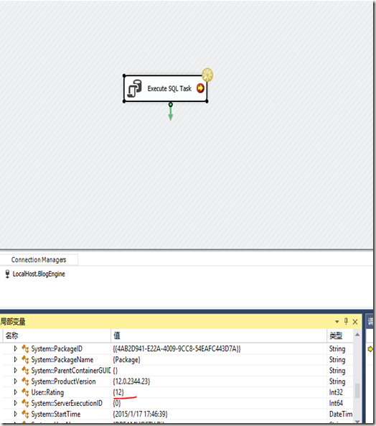Click the Locals list scrollbar up arrow
The height and width of the screenshot is (426, 376).
(x=357, y=335)
